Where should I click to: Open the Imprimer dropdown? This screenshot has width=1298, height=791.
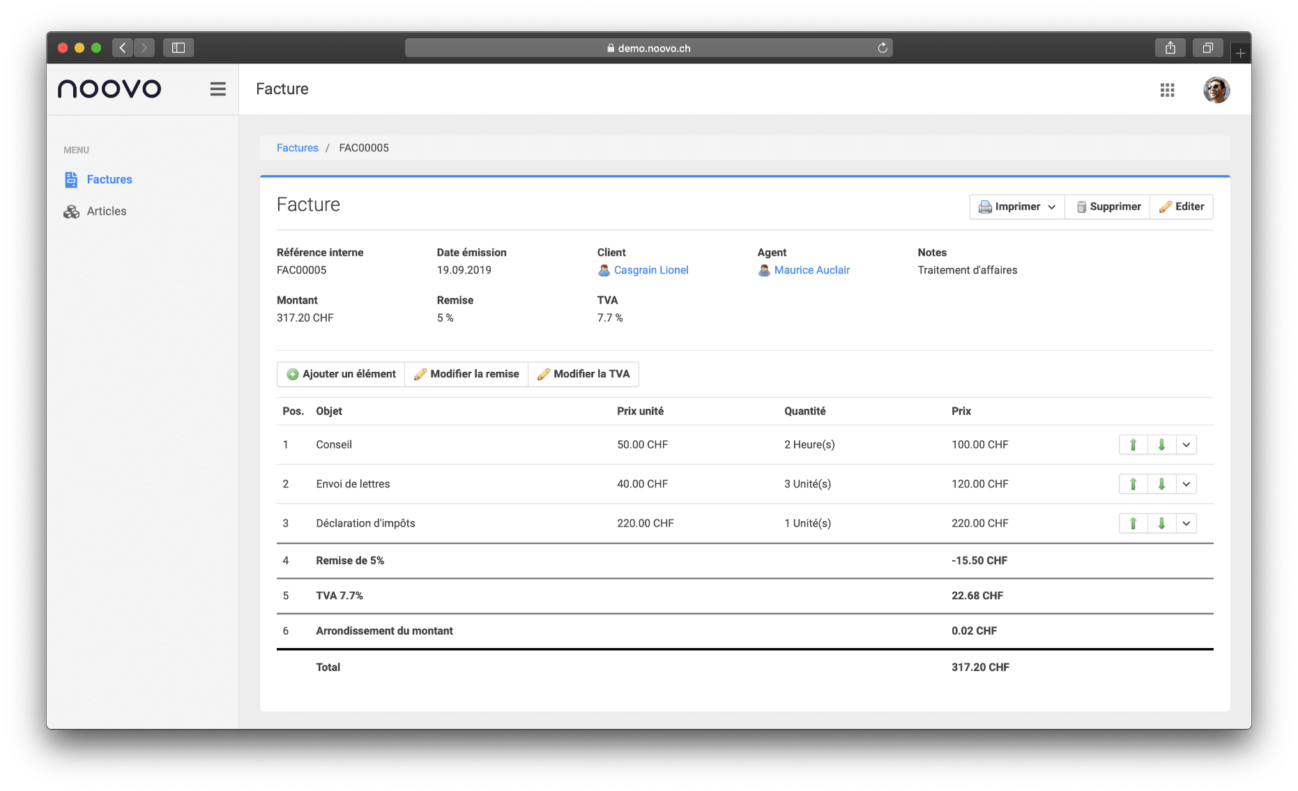click(x=1017, y=207)
